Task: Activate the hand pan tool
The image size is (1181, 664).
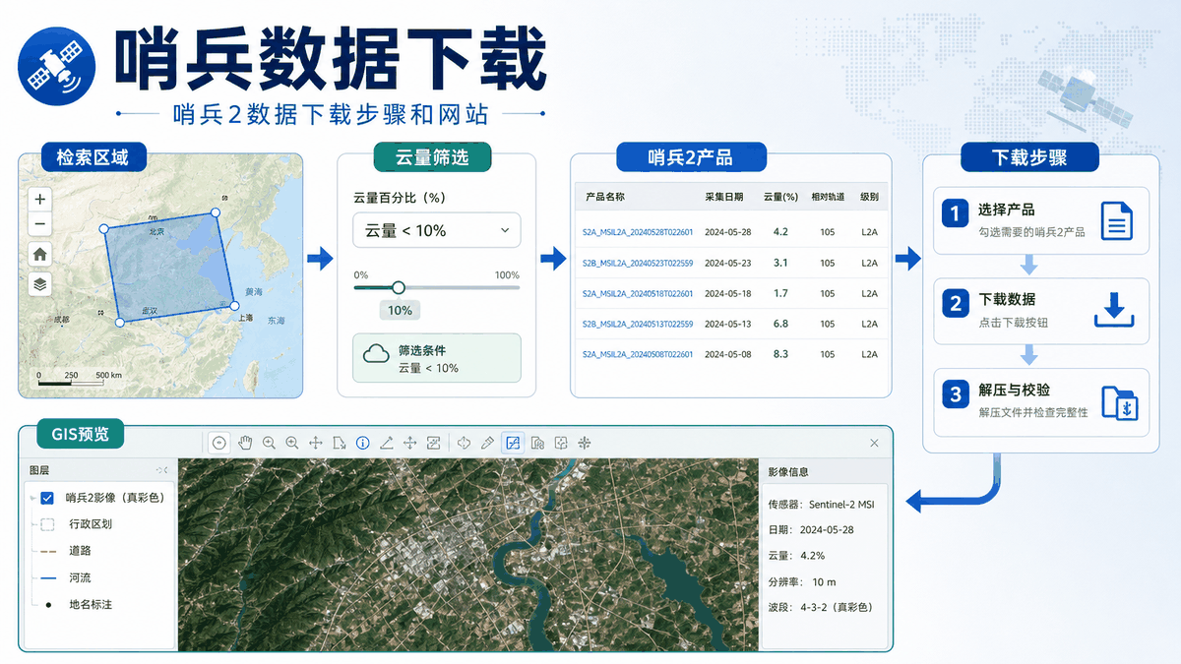Action: coord(244,444)
